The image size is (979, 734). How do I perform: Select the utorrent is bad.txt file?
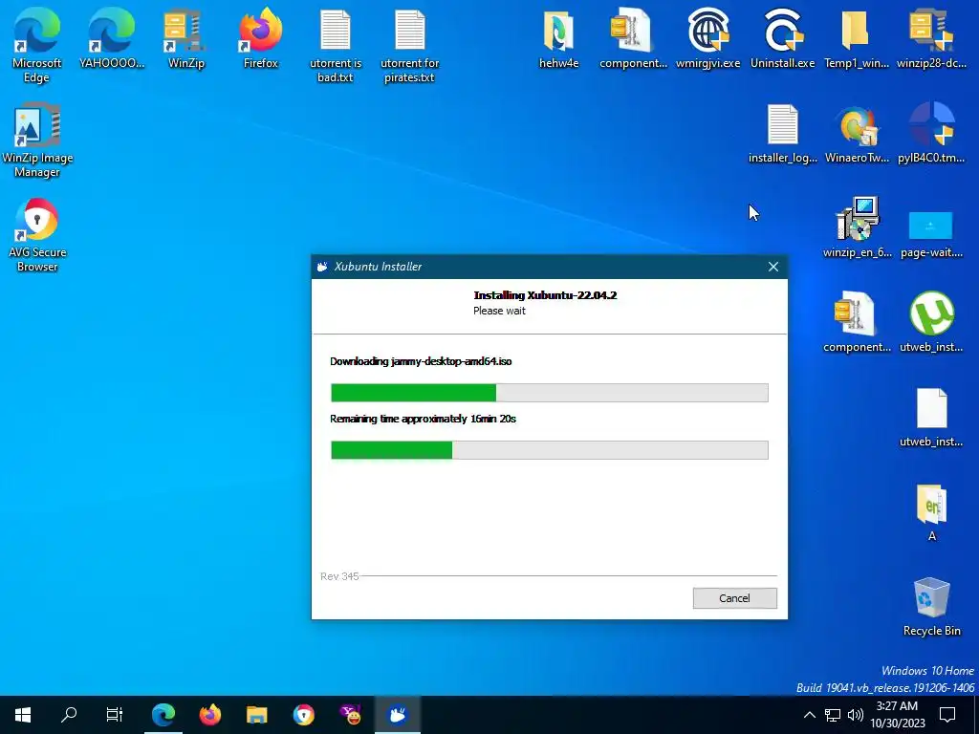336,46
